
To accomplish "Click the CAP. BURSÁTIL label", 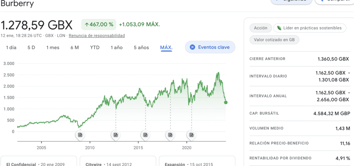I will click(264, 113).
